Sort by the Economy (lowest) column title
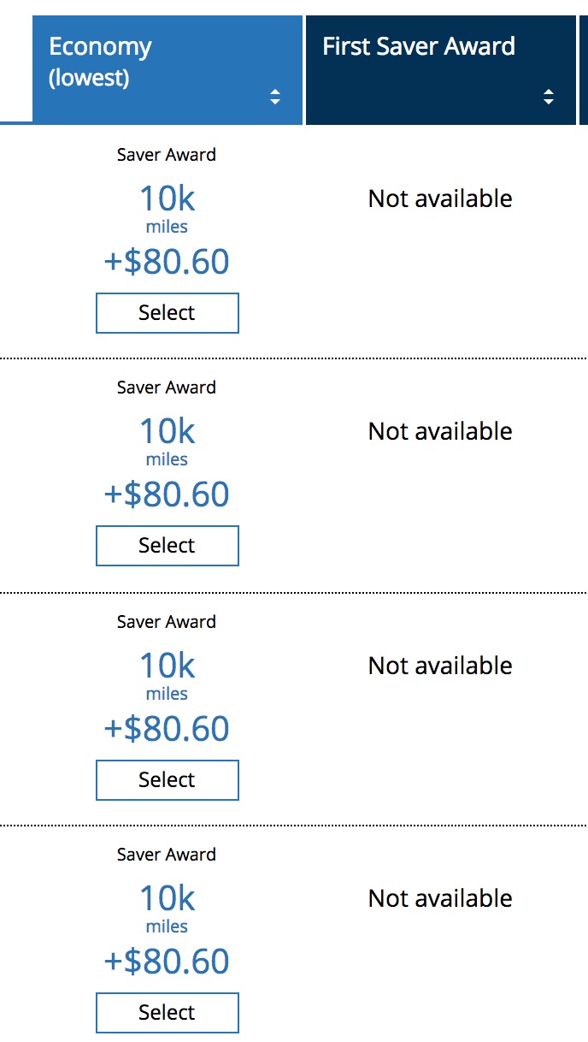 pyautogui.click(x=100, y=60)
